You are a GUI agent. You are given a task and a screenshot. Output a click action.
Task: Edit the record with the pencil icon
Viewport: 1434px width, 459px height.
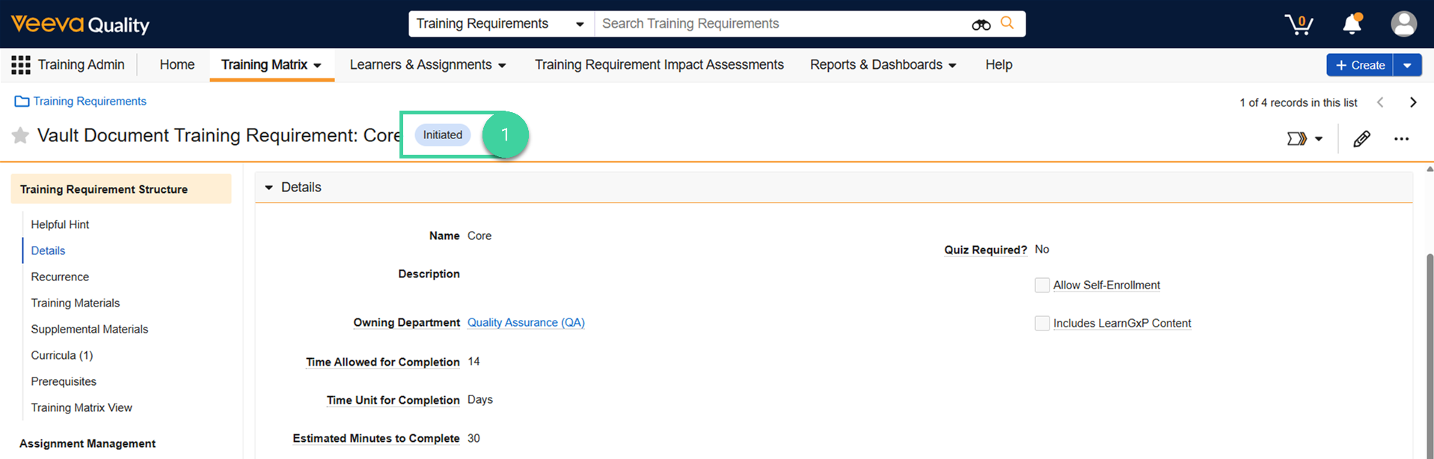coord(1361,138)
